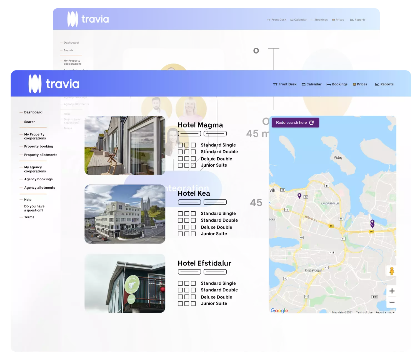Tick first checkbox of Hotel Magma Standard Single
Viewport: 420px width, 360px height.
coord(180,145)
